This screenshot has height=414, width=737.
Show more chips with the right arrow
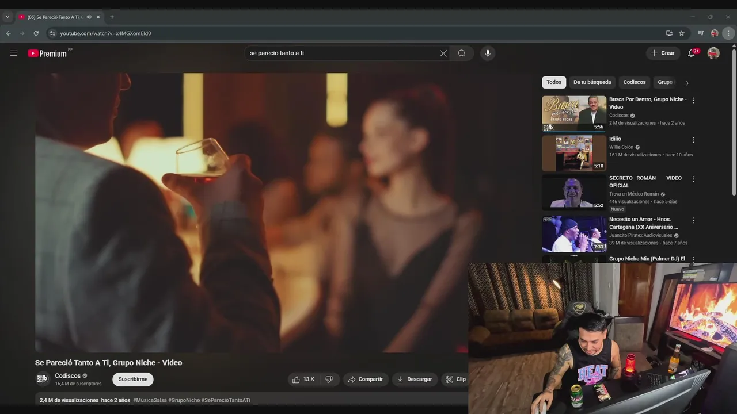click(686, 83)
